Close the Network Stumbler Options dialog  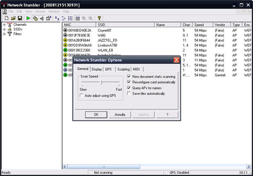(176, 60)
